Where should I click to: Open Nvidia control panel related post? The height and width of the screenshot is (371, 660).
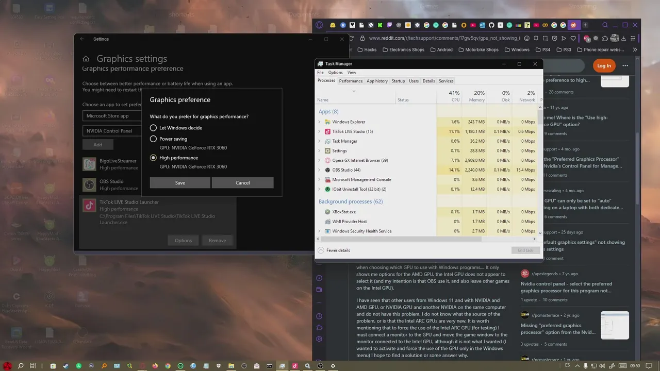pyautogui.click(x=566, y=287)
